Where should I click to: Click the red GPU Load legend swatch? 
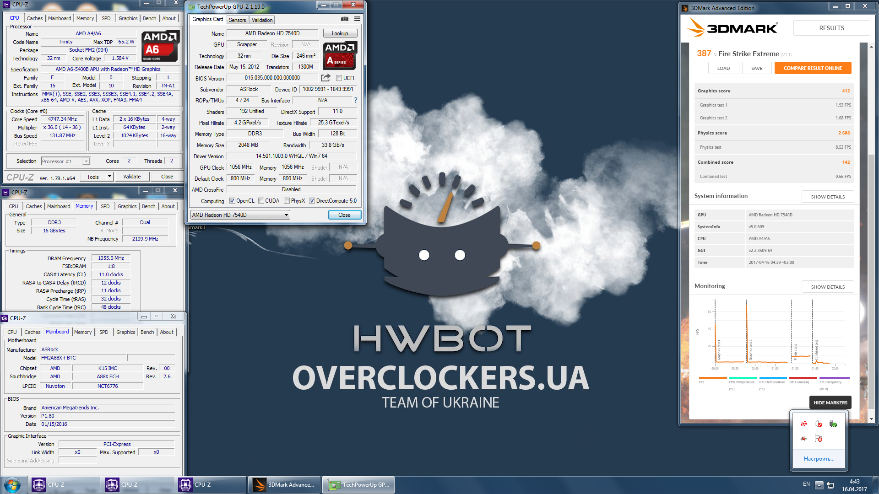coord(803,378)
